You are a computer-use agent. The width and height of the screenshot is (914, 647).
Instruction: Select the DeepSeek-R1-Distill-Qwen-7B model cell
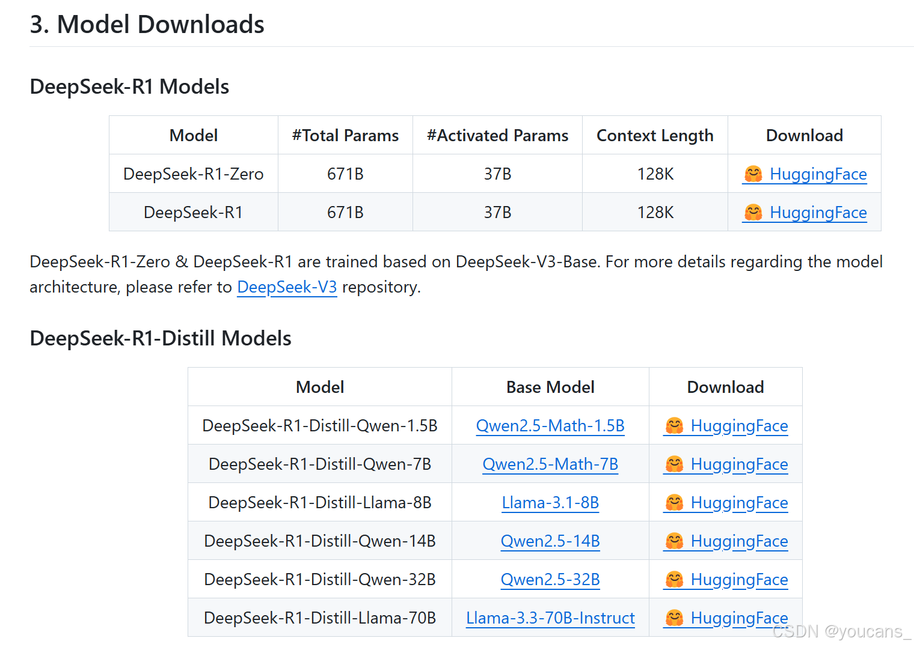point(320,464)
